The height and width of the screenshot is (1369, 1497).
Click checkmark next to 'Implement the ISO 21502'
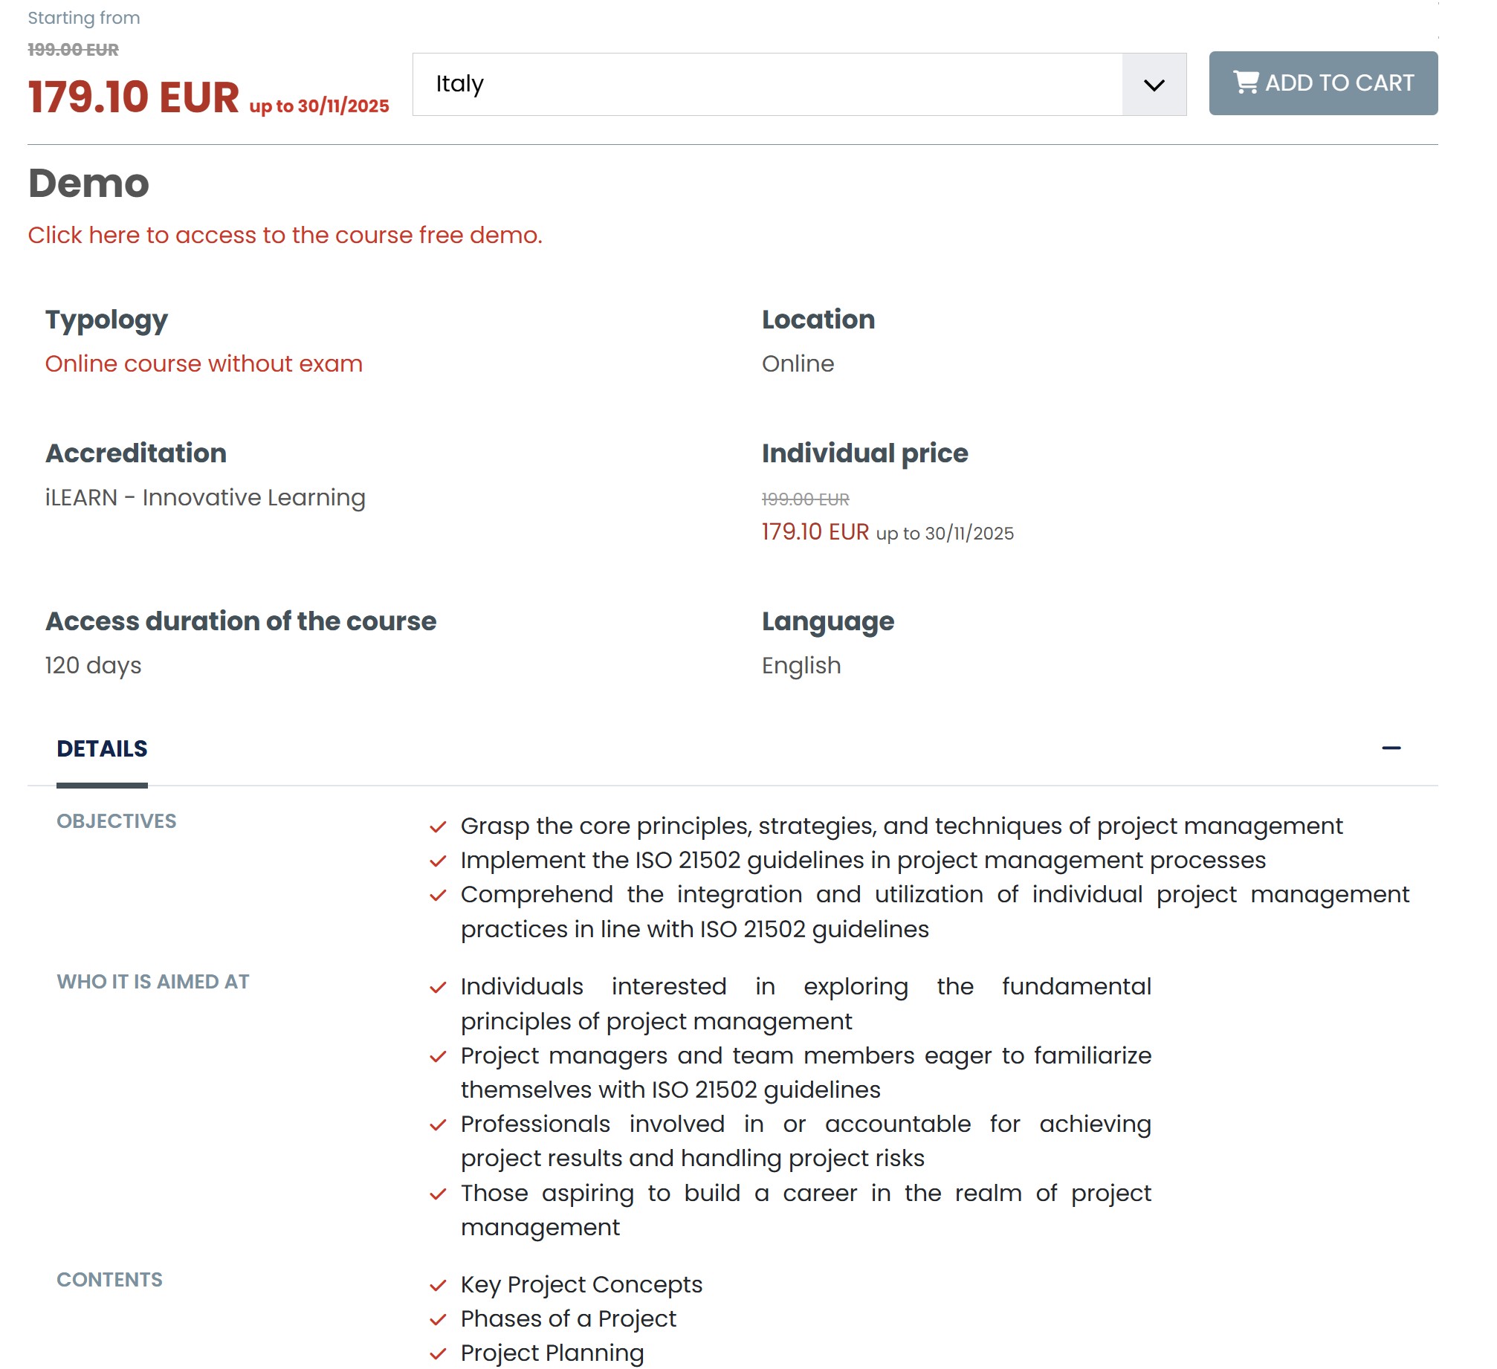coord(438,861)
